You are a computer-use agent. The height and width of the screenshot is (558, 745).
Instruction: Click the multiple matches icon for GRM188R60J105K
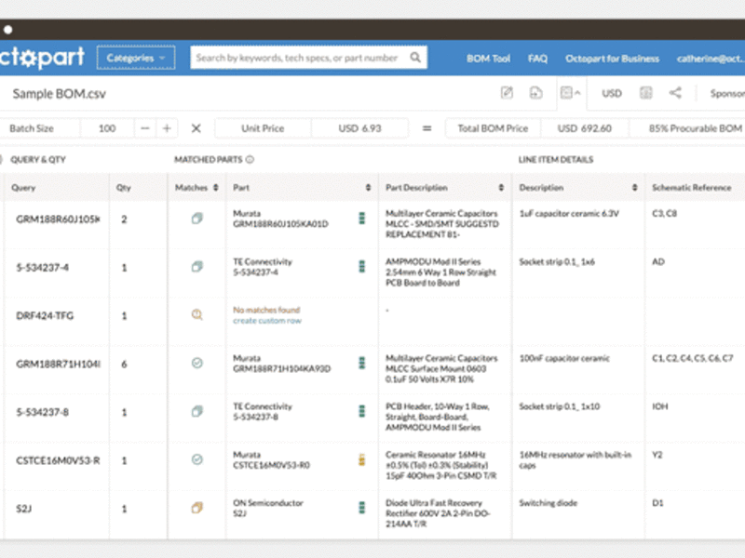196,219
